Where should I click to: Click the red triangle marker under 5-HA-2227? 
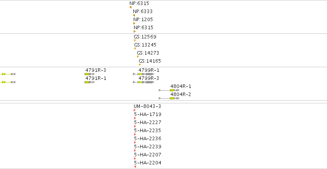pos(135,126)
